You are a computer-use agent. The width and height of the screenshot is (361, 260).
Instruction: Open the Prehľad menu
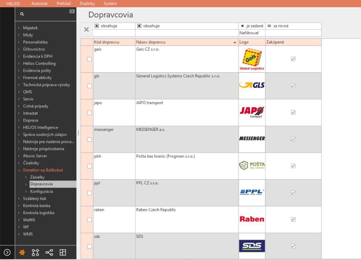tap(64, 4)
